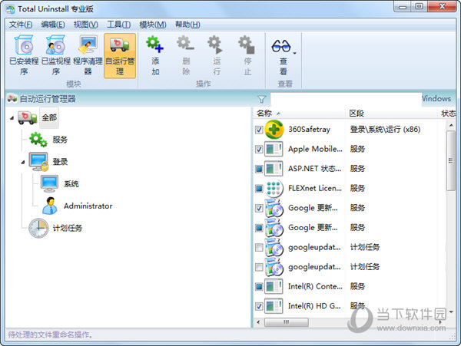Click the 计划任务 clock icon
The width and height of the screenshot is (461, 346).
pos(38,228)
